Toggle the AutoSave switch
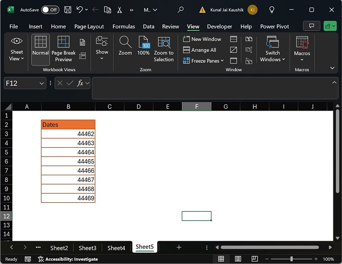Screen dimensions: 342x264 pyautogui.click(x=50, y=9)
